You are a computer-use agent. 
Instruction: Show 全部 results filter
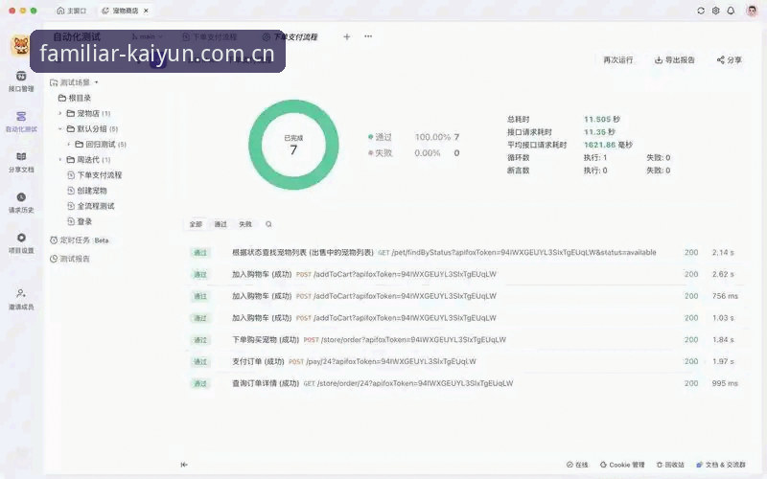click(x=196, y=224)
